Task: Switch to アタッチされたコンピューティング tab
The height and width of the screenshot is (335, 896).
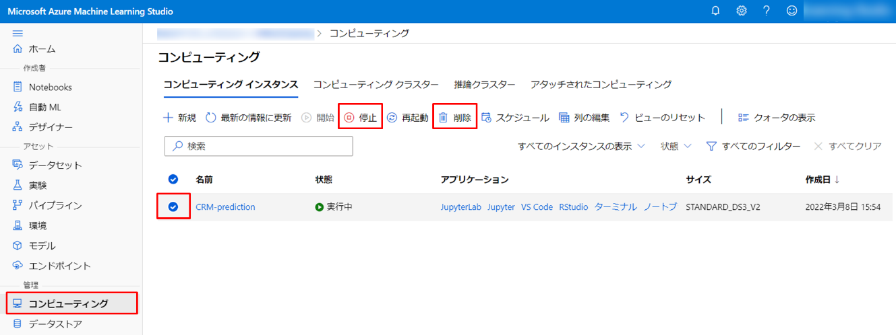Action: pyautogui.click(x=601, y=85)
